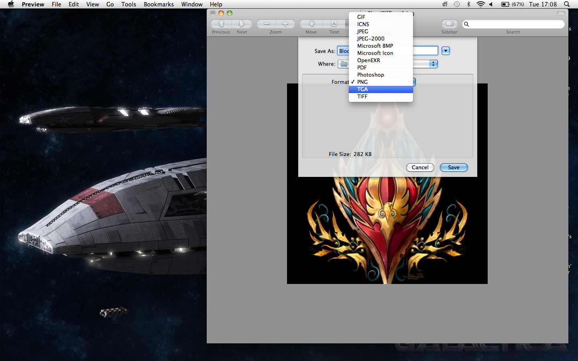Open the Edit menu
The width and height of the screenshot is (578, 361).
click(x=73, y=4)
